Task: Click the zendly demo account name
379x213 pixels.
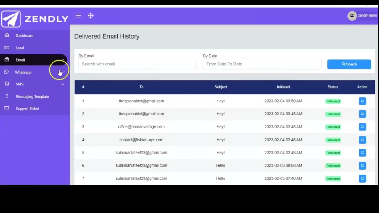Action: [367, 15]
